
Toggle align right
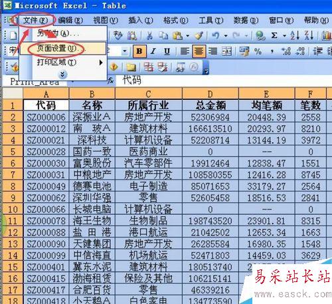pyautogui.click(x=213, y=51)
